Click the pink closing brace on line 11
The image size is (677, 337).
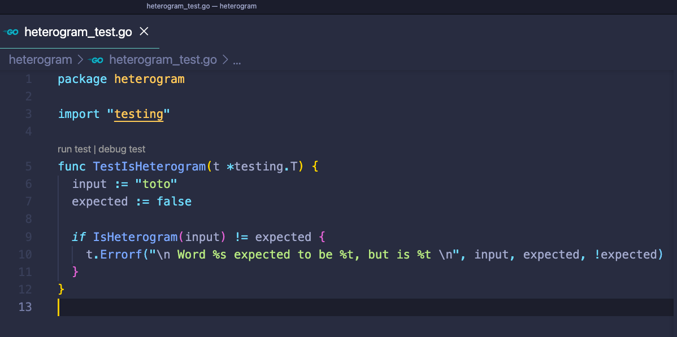[x=76, y=272]
